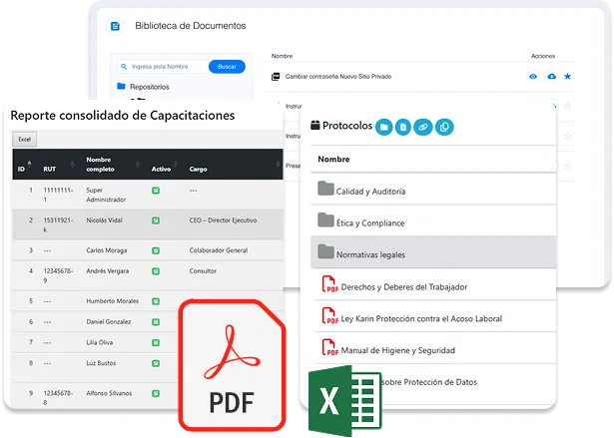Screen dimensions: 614x438
Task: Click the copy icon in Protocolos
Action: [x=444, y=128]
